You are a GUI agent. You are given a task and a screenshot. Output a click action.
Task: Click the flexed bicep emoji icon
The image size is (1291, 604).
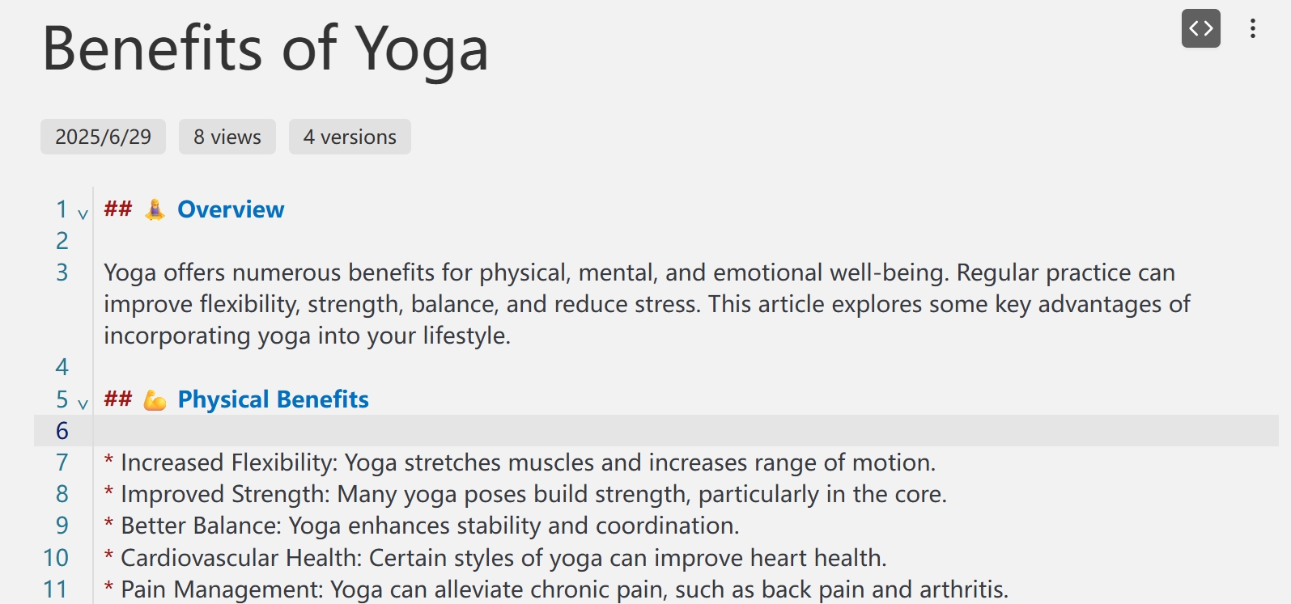click(x=155, y=399)
